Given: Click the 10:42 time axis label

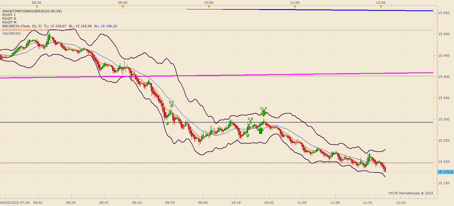Looking at the screenshot, I should pos(269,203).
